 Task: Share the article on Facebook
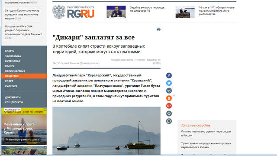(169, 75)
